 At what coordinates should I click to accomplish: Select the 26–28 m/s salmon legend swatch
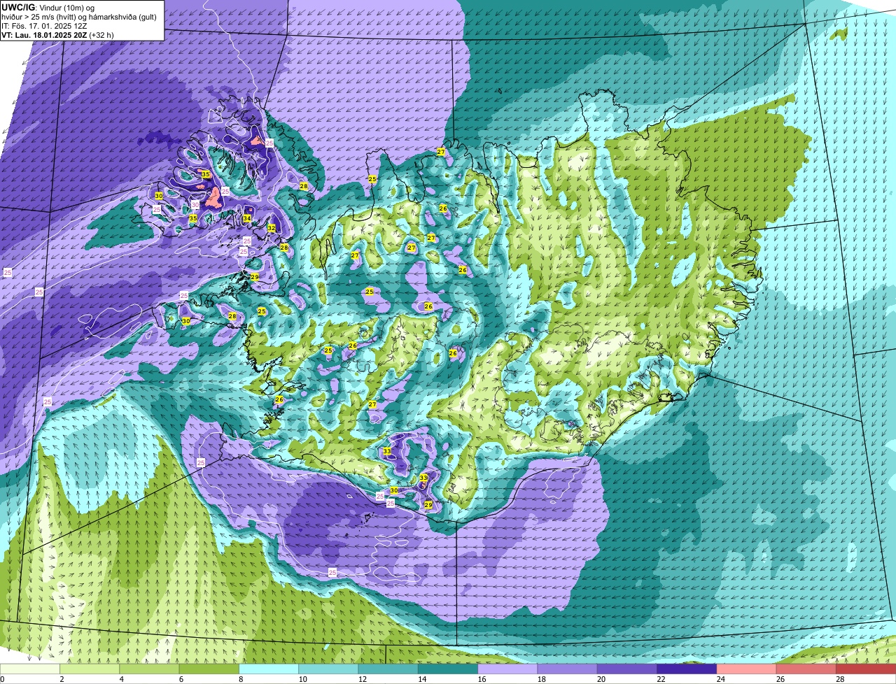tap(806, 669)
